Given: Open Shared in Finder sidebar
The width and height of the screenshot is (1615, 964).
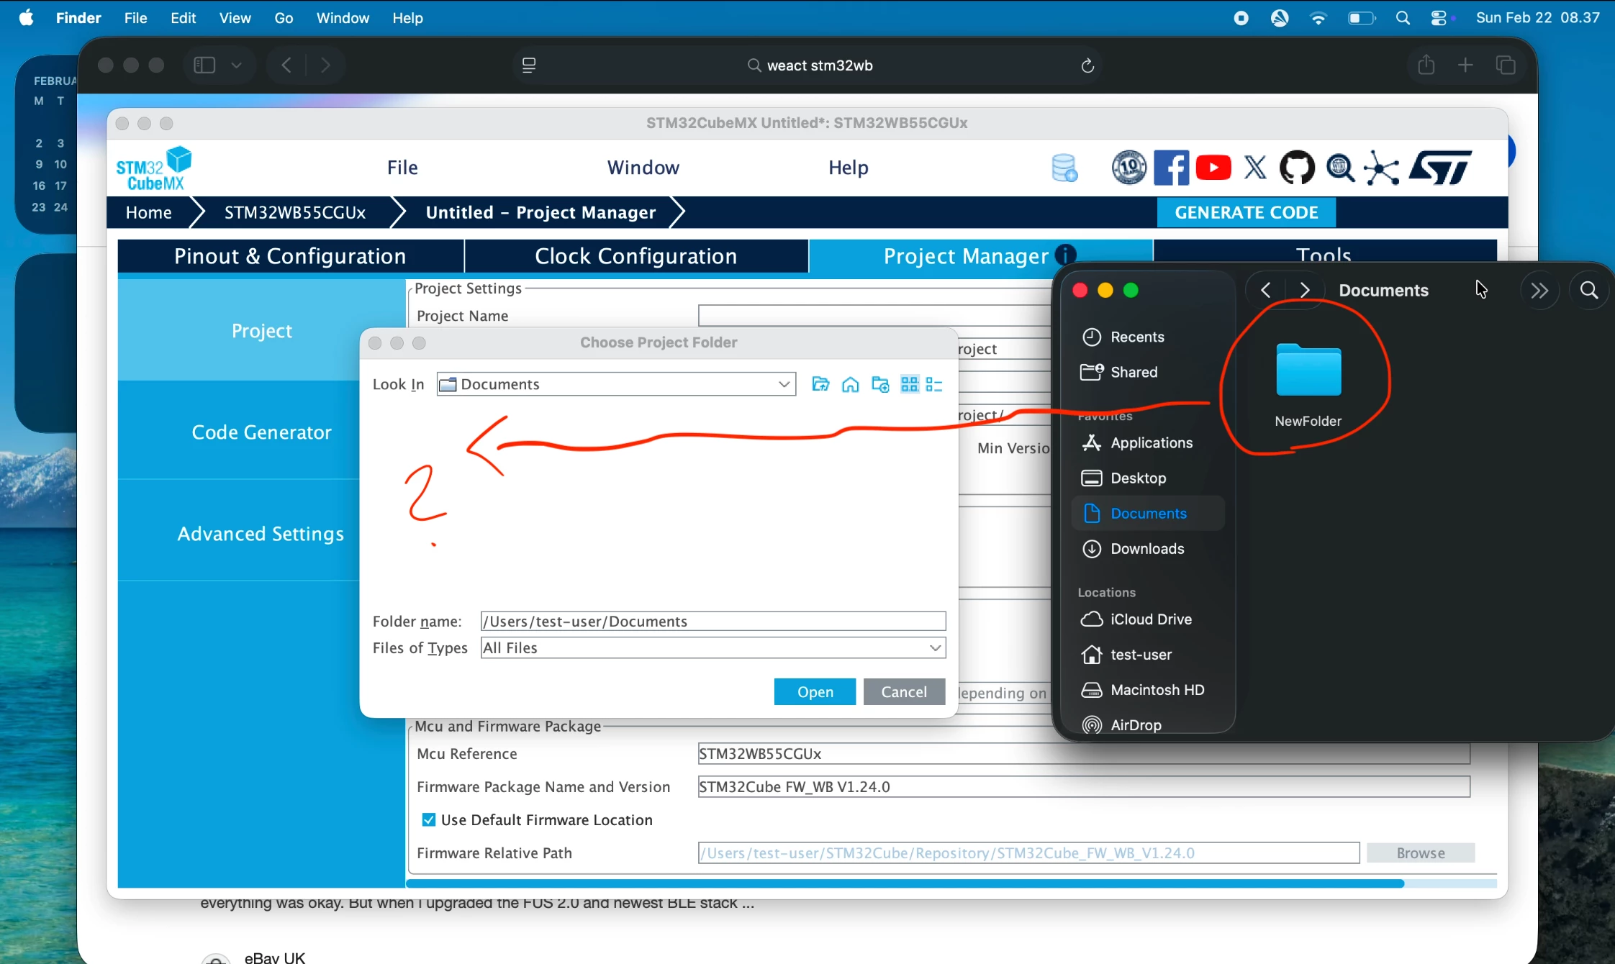Looking at the screenshot, I should tap(1149, 372).
